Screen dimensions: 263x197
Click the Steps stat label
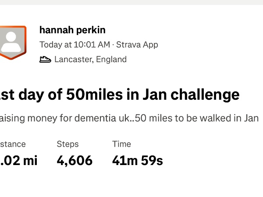pos(68,144)
